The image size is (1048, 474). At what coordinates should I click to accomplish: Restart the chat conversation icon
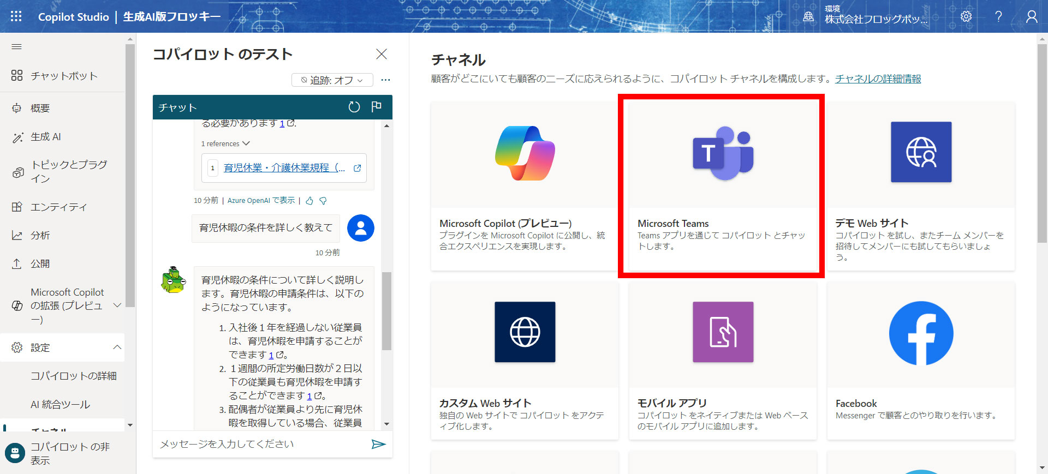click(354, 107)
